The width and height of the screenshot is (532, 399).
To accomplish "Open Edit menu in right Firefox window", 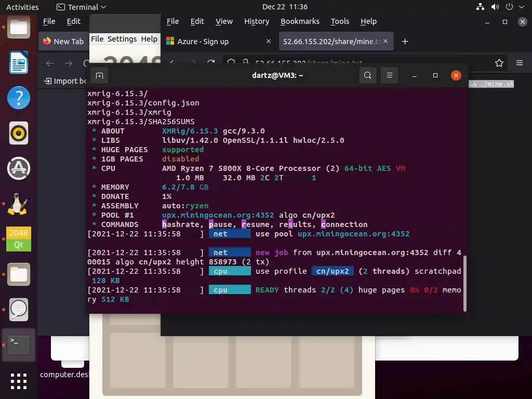I will click(197, 21).
